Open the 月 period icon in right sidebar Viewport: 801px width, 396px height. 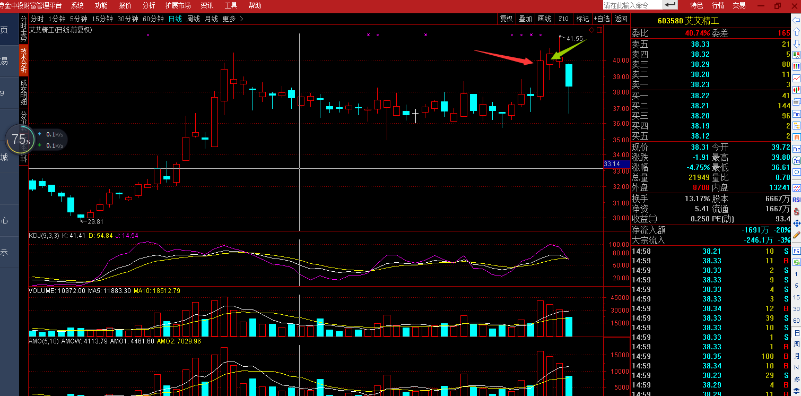(x=796, y=356)
